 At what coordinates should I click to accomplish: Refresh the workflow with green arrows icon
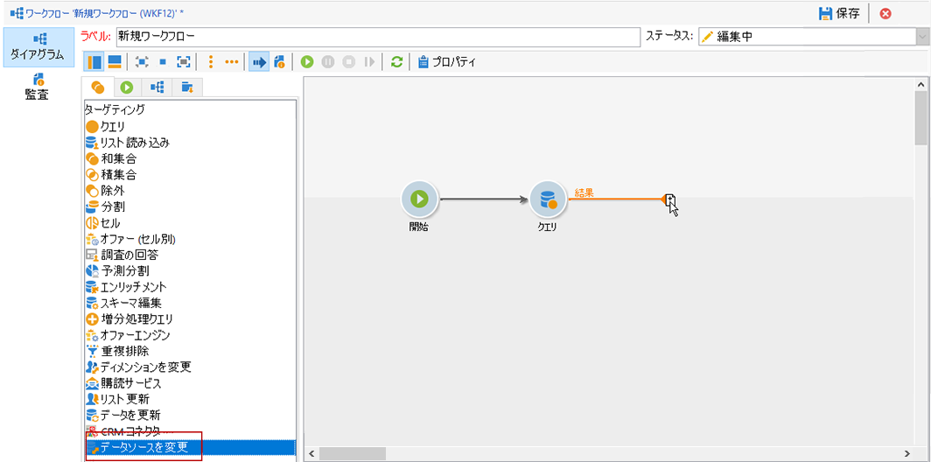pos(396,62)
